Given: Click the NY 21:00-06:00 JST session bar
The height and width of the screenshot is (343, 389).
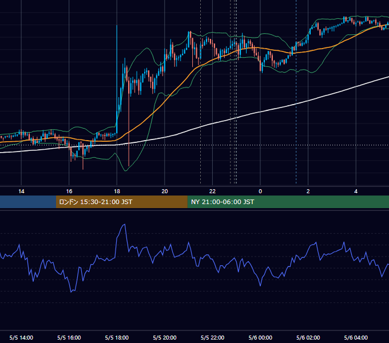Looking at the screenshot, I should pyautogui.click(x=288, y=202).
